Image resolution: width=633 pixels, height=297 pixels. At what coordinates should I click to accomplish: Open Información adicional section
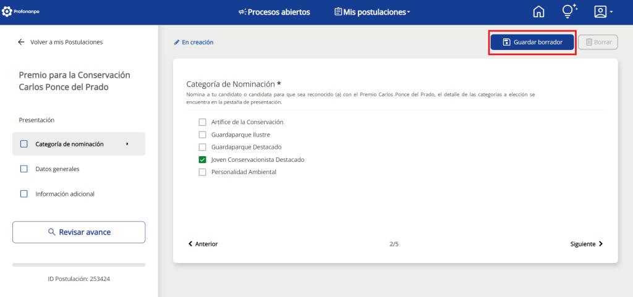click(64, 194)
